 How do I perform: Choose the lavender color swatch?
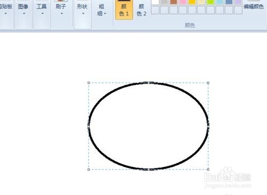click(x=238, y=2)
